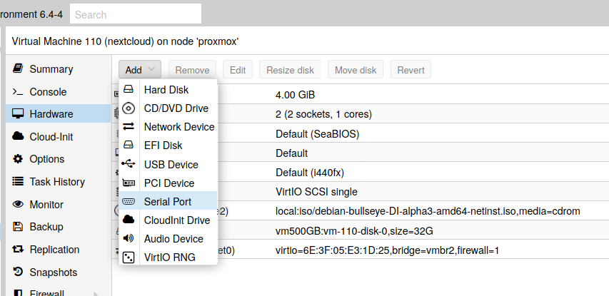Open the Summary tab in sidebar

coord(51,69)
